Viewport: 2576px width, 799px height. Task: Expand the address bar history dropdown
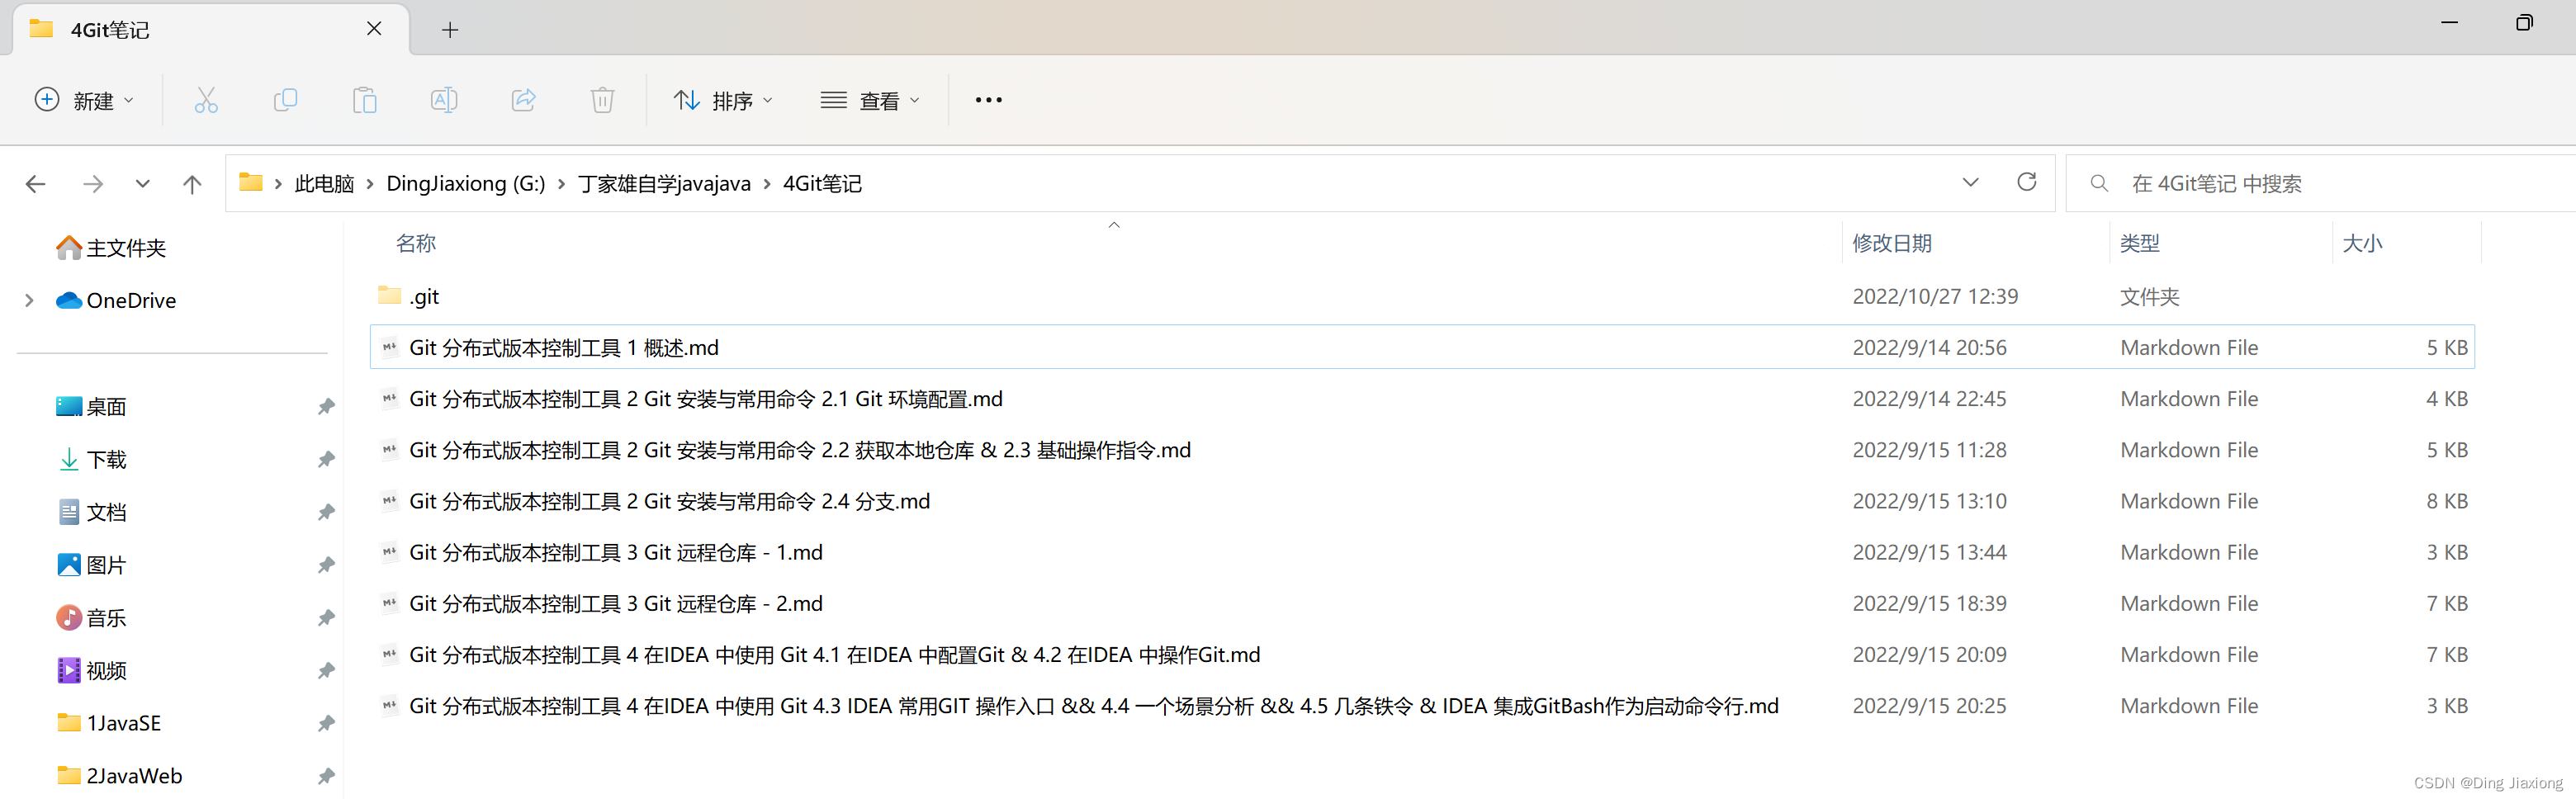[1970, 182]
